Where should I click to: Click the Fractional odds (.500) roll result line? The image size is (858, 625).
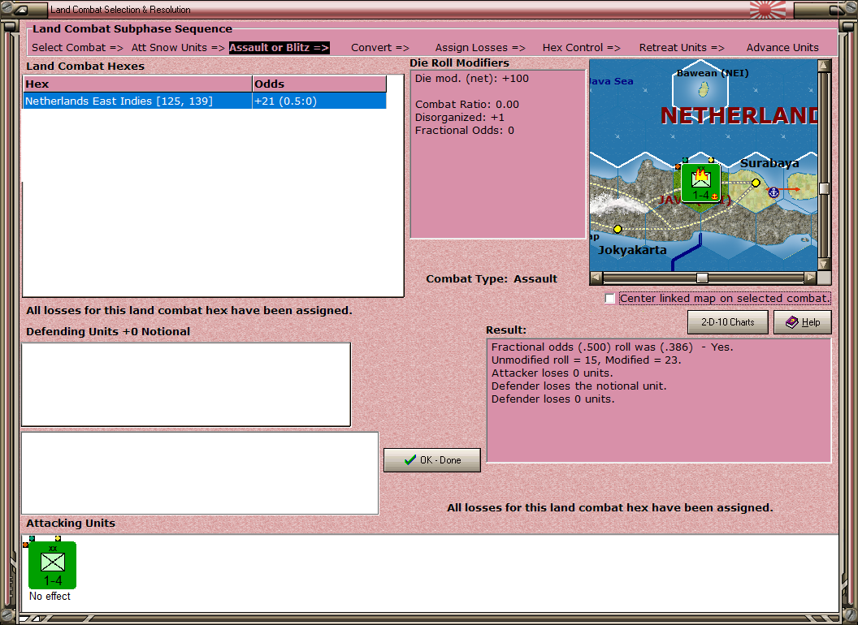pyautogui.click(x=612, y=347)
